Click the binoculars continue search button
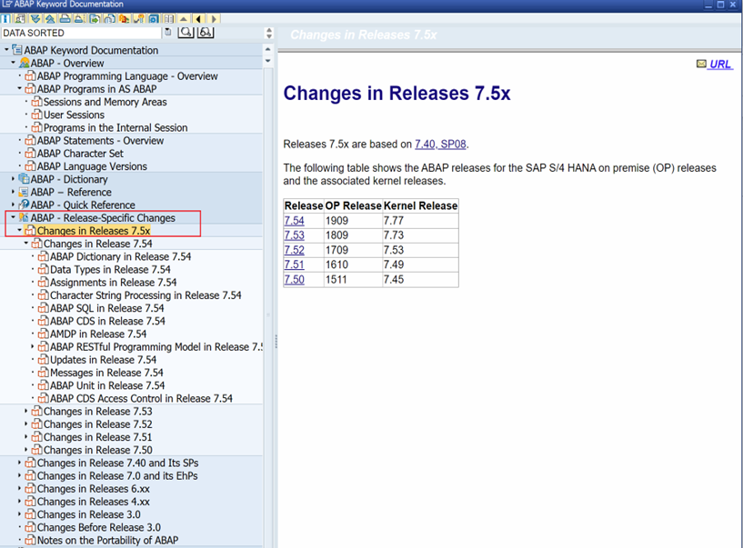This screenshot has width=743, height=548. [x=206, y=32]
